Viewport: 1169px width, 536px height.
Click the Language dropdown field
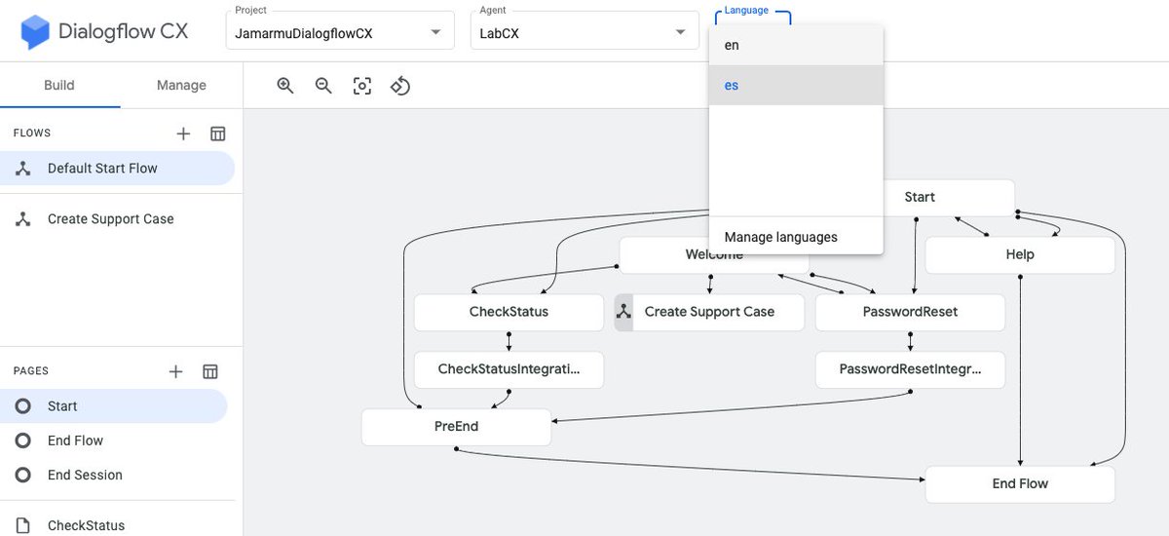pos(753,18)
